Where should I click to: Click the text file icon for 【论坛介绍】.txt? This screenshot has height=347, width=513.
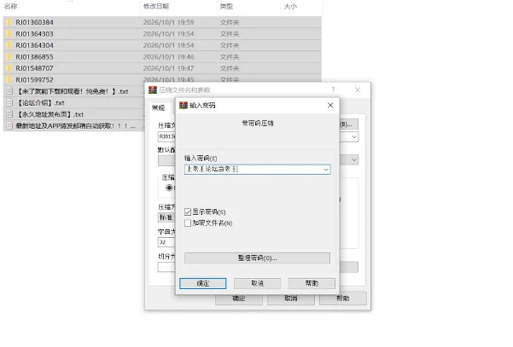[10, 103]
